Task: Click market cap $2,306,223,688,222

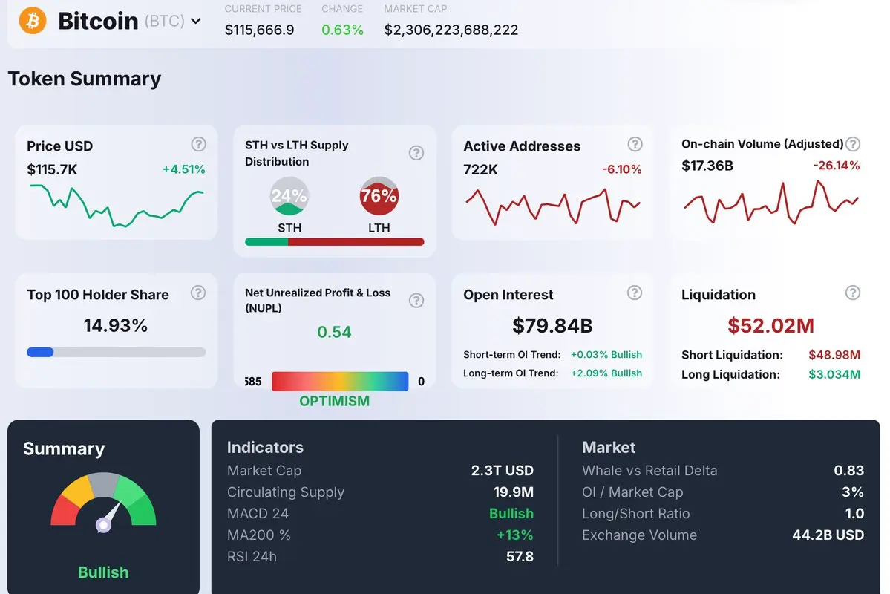Action: 451,30
